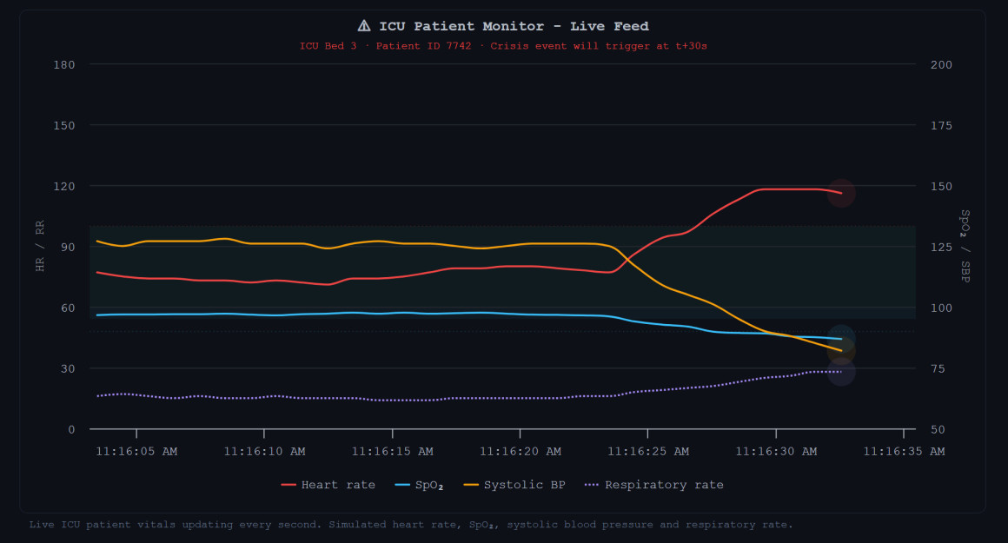
Task: Click the warning triangle icon in title
Action: pyautogui.click(x=364, y=26)
